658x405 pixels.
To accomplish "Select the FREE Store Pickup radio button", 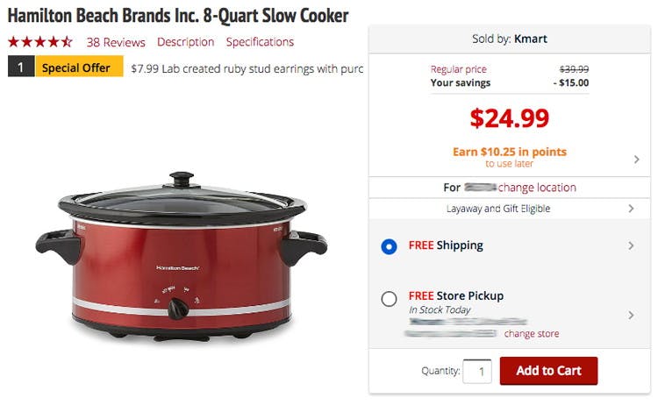I will [389, 299].
